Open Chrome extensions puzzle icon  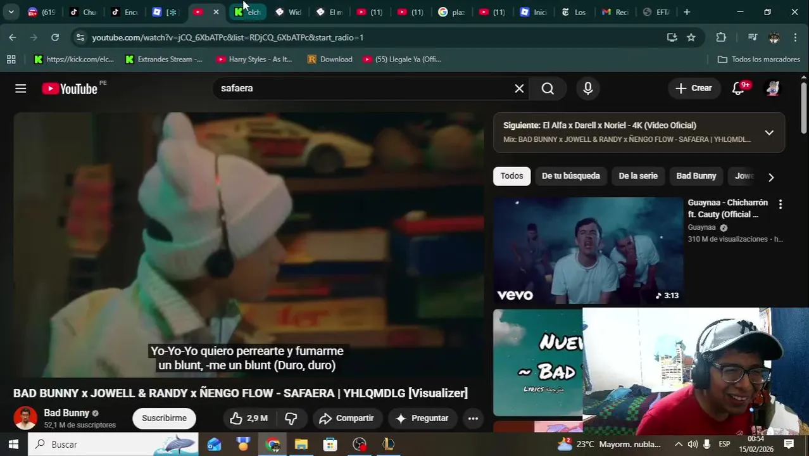721,37
